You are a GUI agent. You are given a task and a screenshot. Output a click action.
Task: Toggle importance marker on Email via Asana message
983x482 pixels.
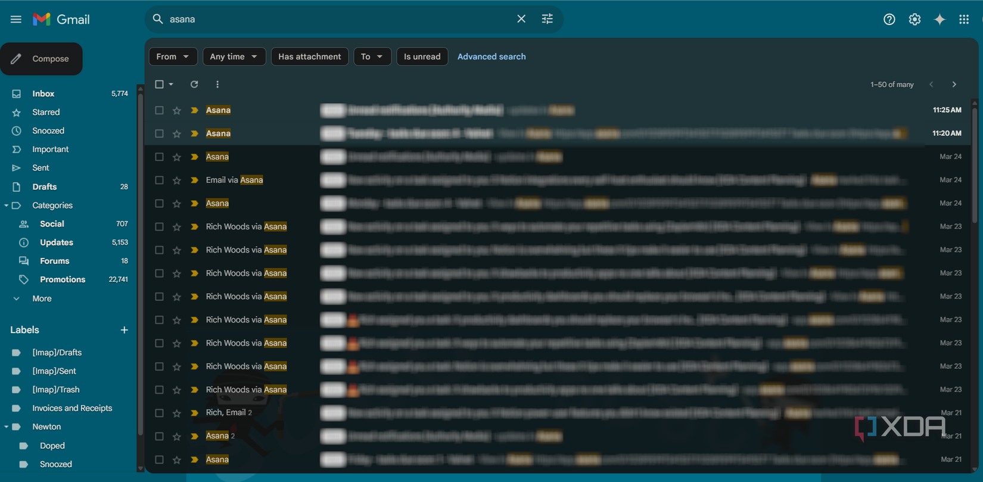194,180
